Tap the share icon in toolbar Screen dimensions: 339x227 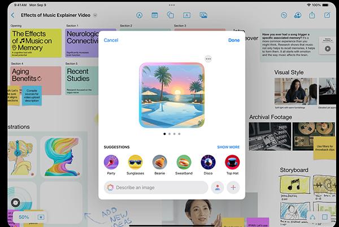coord(312,15)
